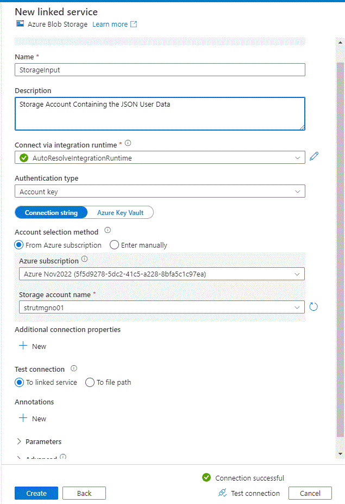Click the scrollbar up arrow

click(340, 42)
